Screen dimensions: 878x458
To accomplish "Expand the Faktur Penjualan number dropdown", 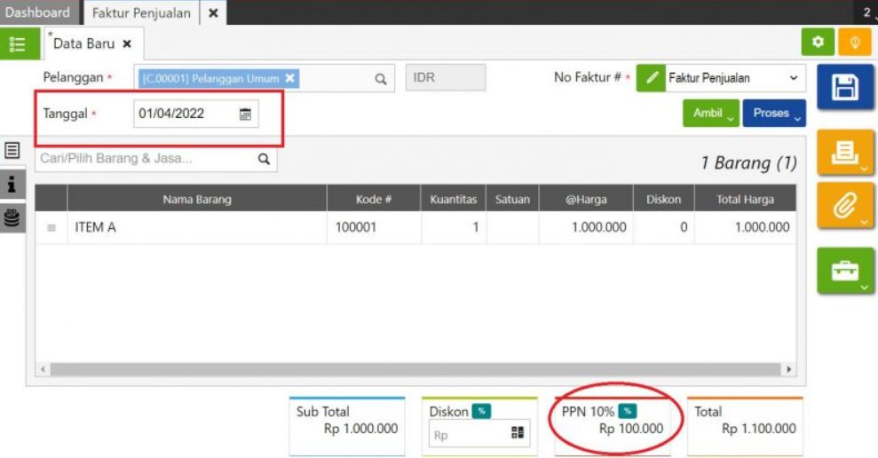I will coord(793,78).
